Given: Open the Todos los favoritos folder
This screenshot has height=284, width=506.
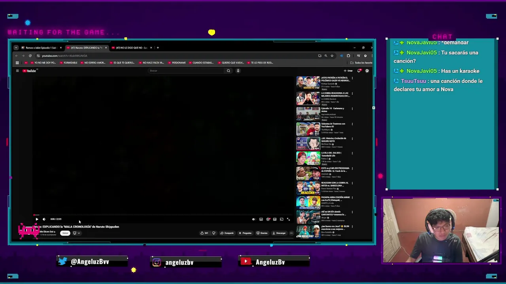Looking at the screenshot, I should point(361,63).
